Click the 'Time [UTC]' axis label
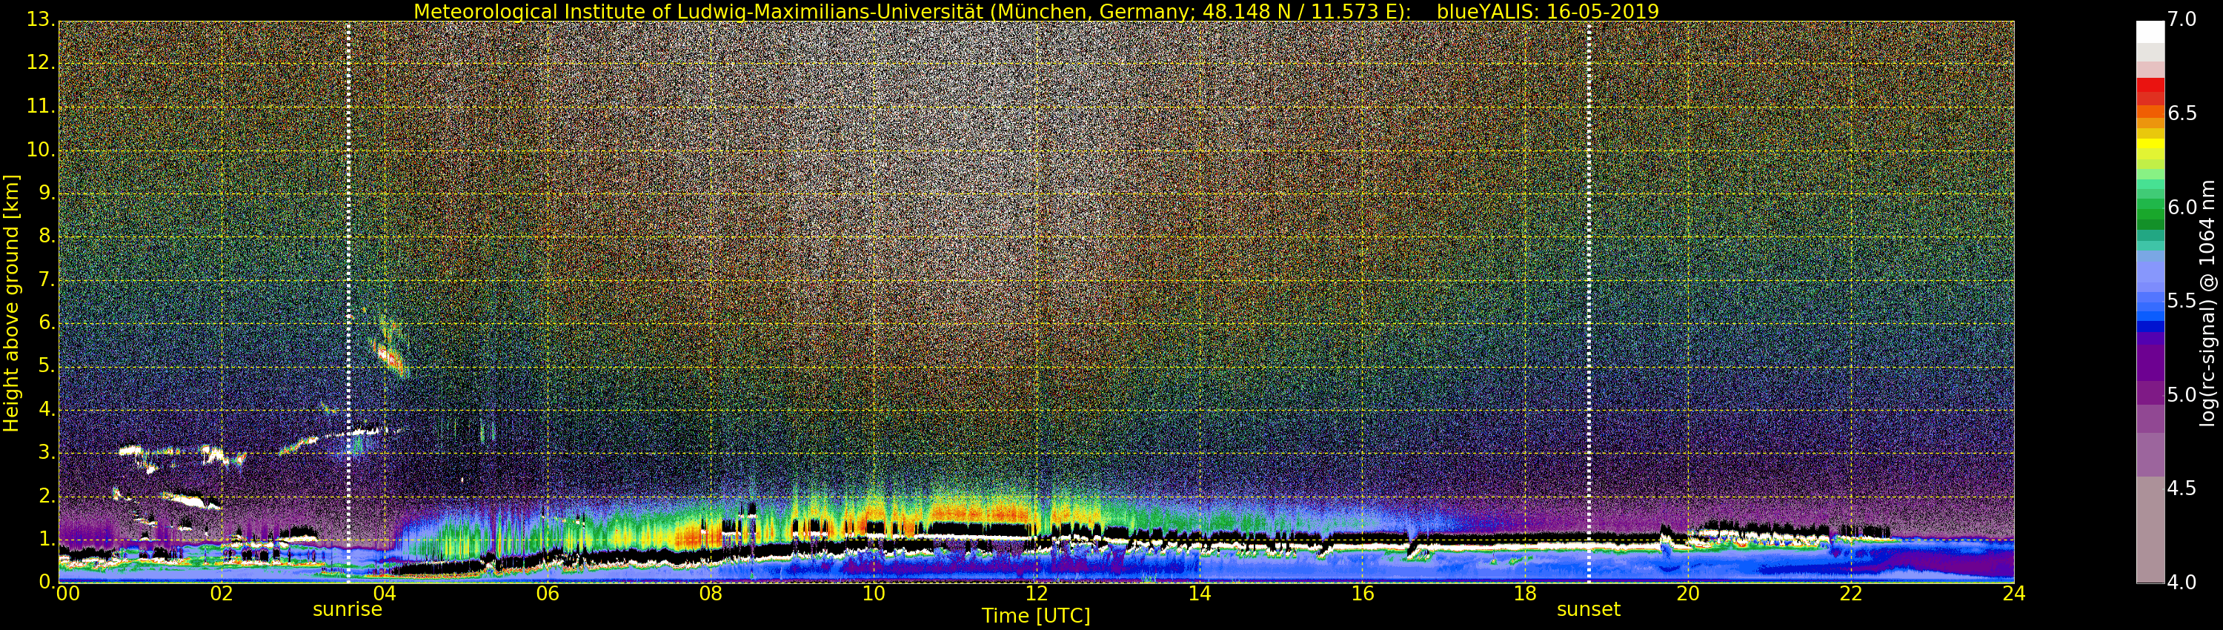The height and width of the screenshot is (630, 2223). 1036,616
